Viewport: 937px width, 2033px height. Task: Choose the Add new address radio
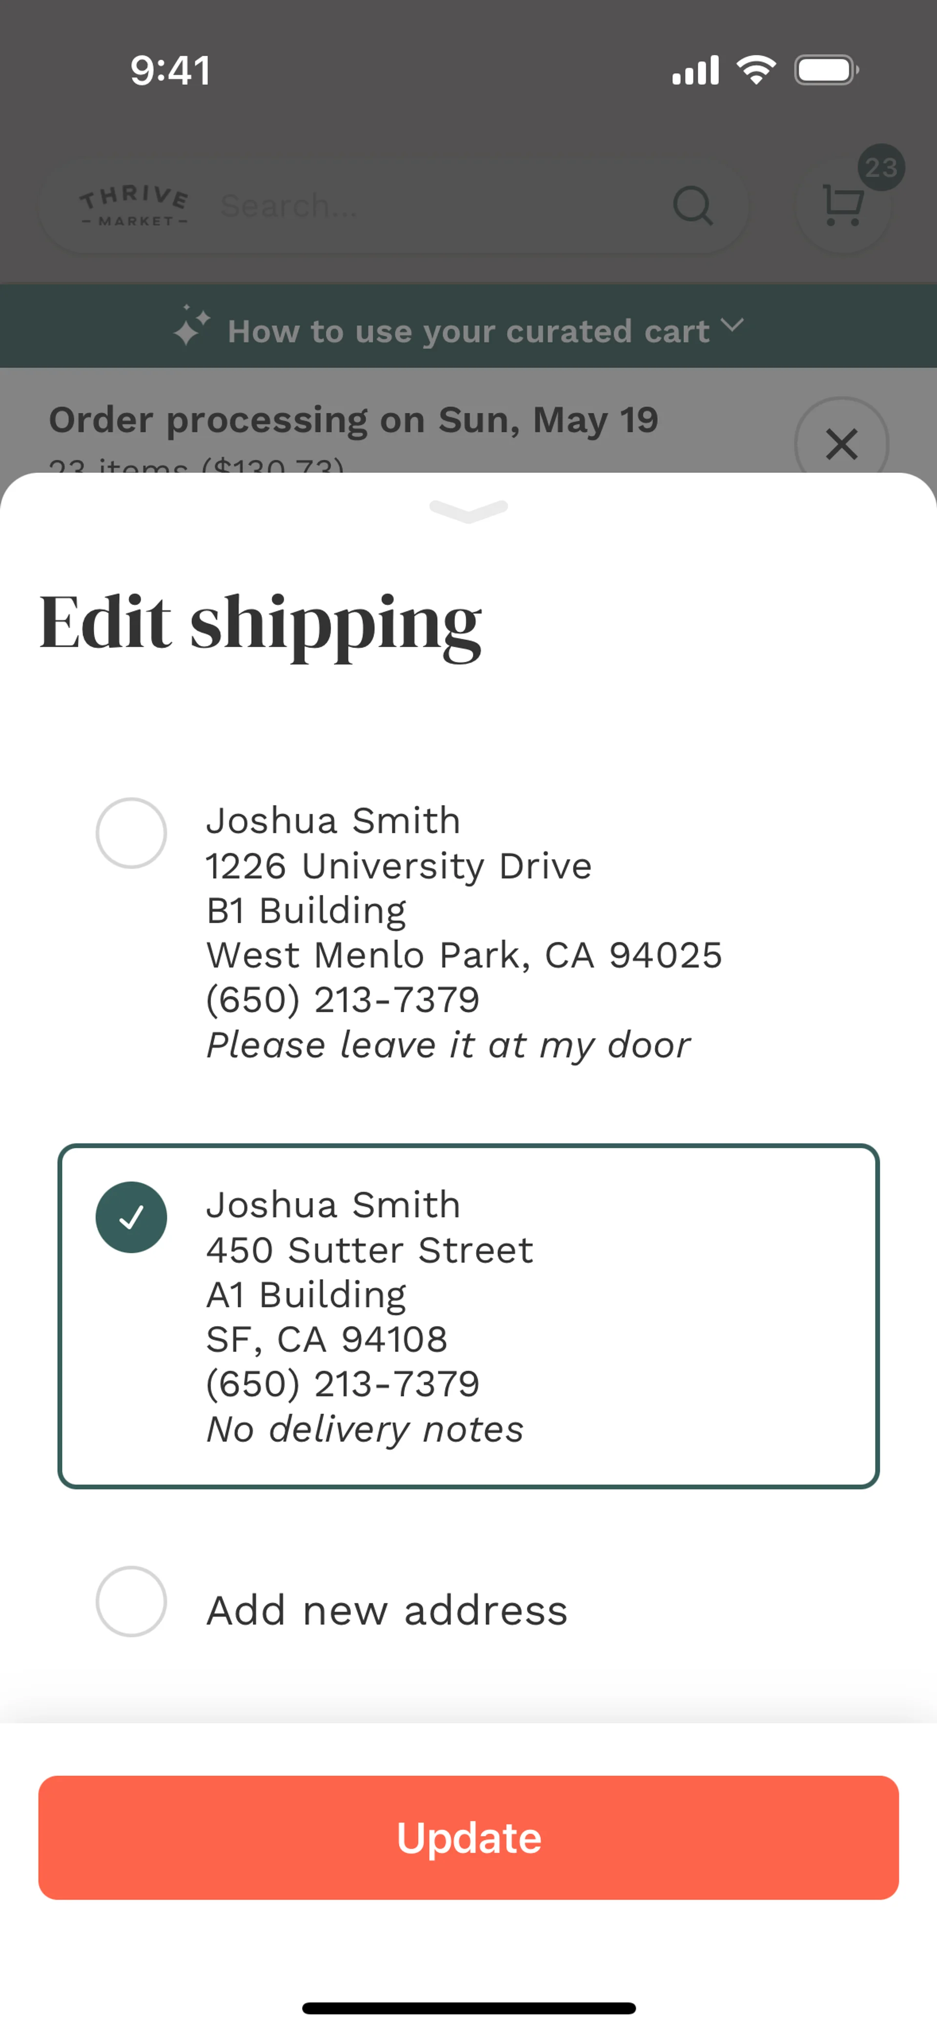pos(131,1601)
